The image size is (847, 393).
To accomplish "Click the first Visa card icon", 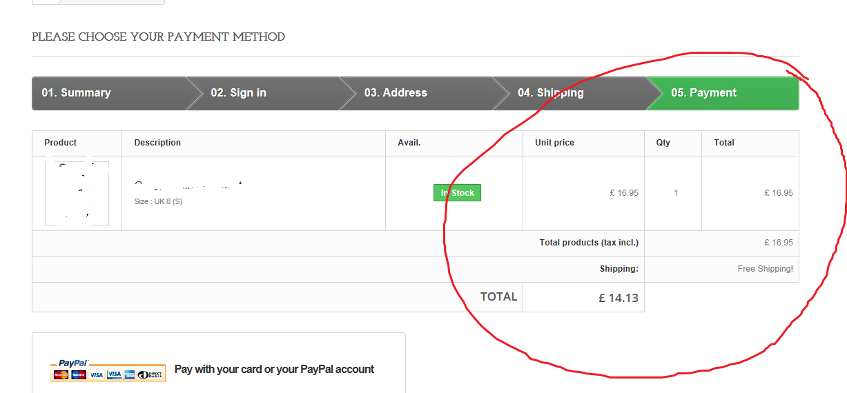I will click(x=96, y=374).
